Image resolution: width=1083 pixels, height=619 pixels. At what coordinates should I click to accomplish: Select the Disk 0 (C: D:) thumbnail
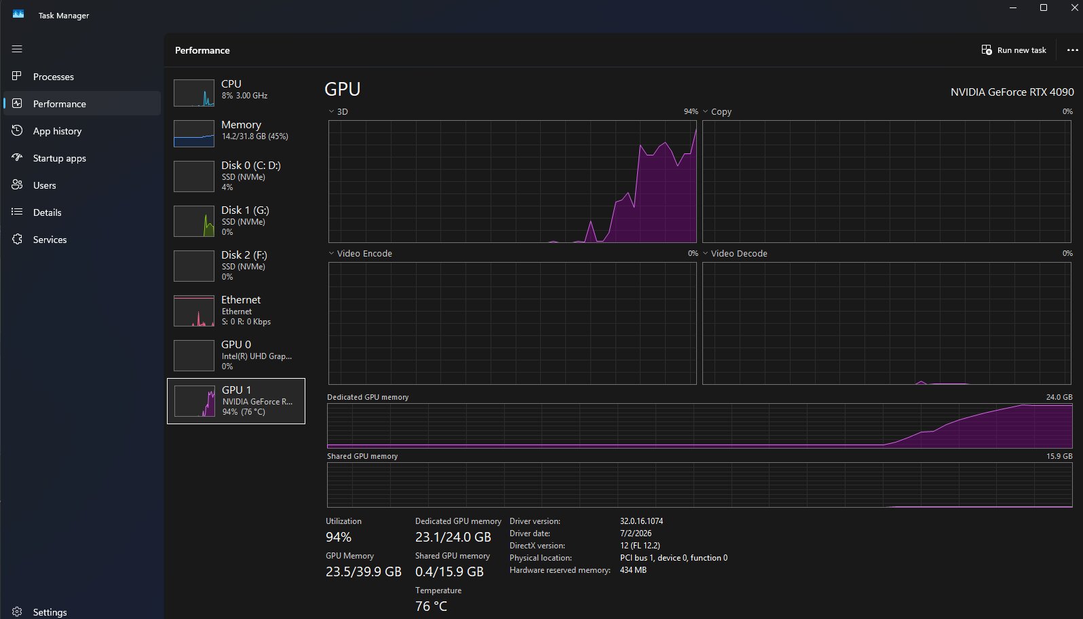[x=194, y=176]
